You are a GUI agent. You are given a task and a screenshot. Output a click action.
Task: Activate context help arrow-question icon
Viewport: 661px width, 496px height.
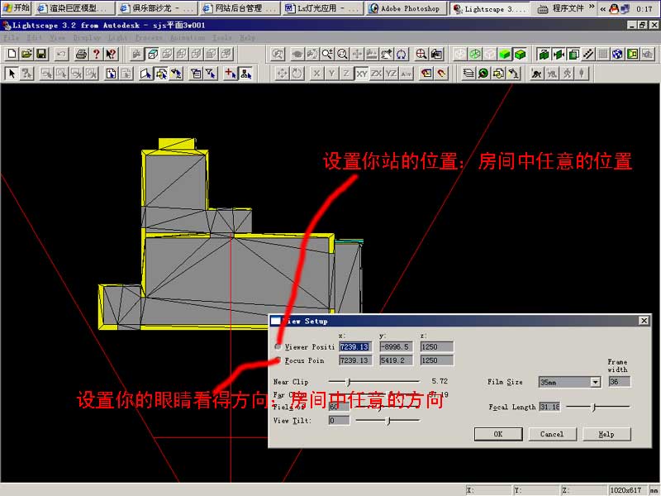[x=111, y=54]
